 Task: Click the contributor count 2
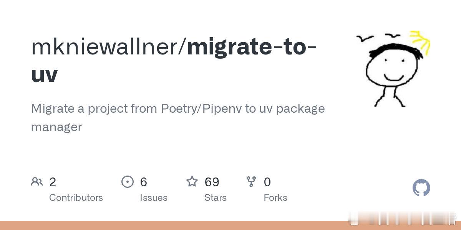pos(53,182)
